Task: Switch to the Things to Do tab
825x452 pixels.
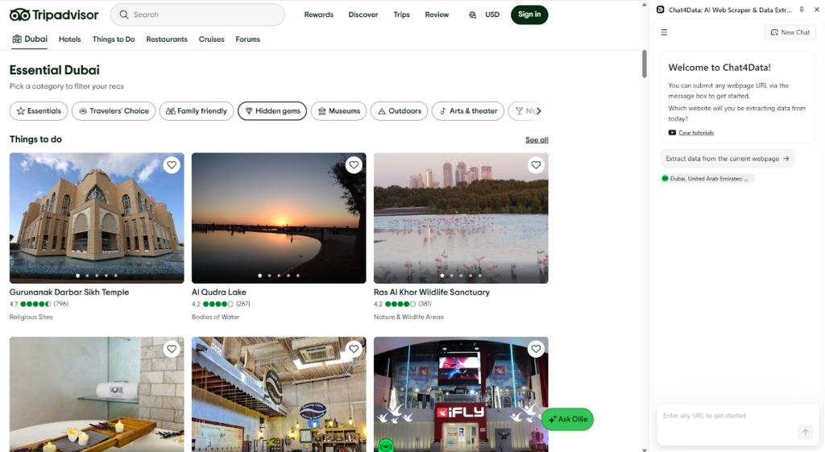Action: [x=114, y=39]
